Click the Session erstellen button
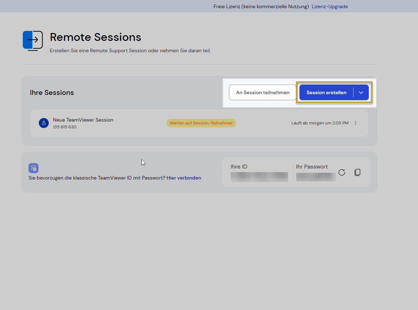The width and height of the screenshot is (418, 310). click(x=326, y=92)
